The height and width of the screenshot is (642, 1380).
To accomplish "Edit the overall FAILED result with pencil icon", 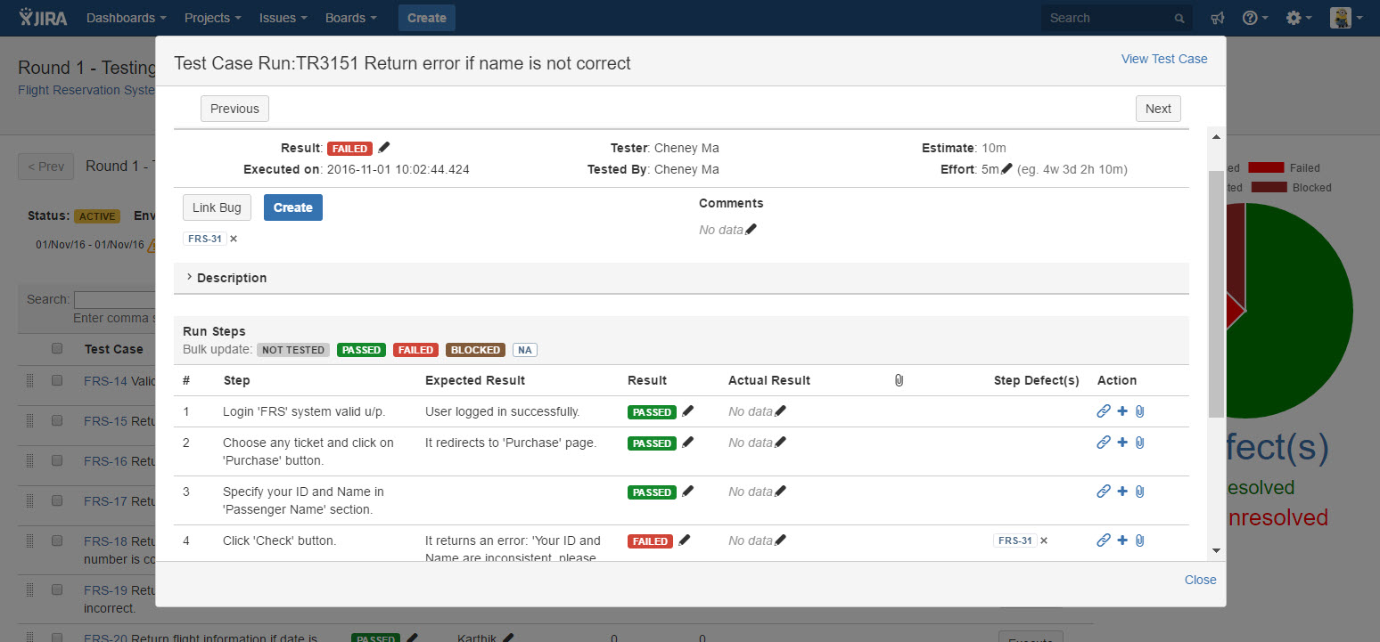I will click(384, 148).
